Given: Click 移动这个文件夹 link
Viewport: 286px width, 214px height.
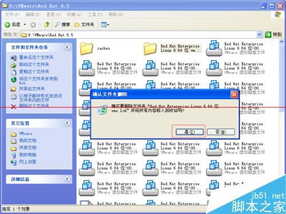Looking at the screenshot, I should pos(34,64).
